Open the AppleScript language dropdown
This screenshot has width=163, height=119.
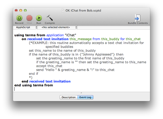tap(26, 27)
